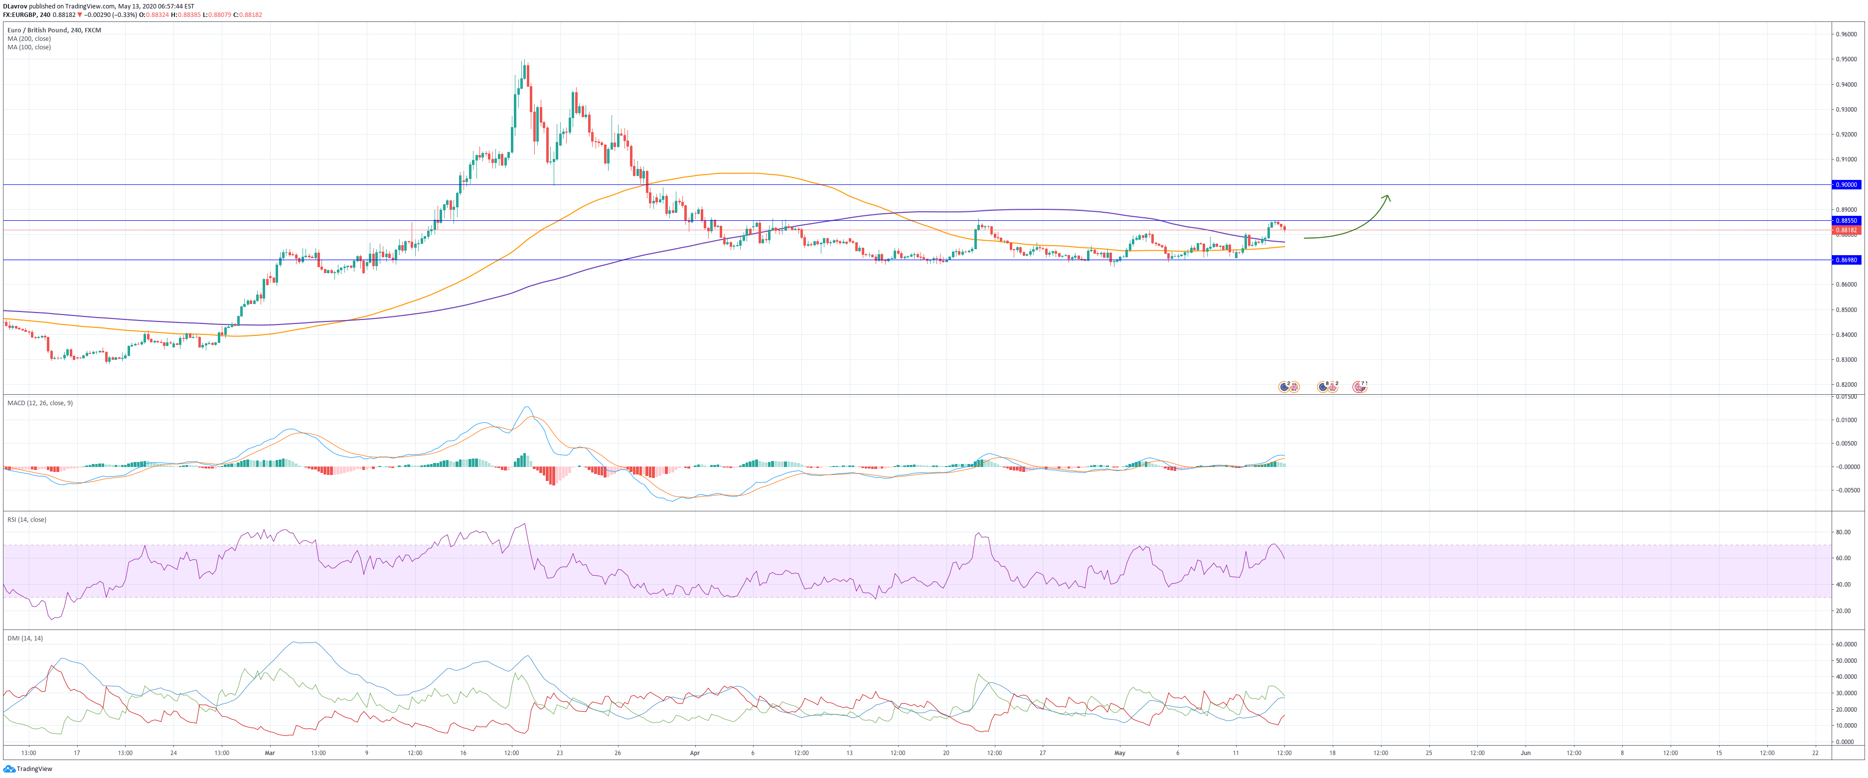
Task: Click the RSI (14, close) pane label
Action: [27, 519]
